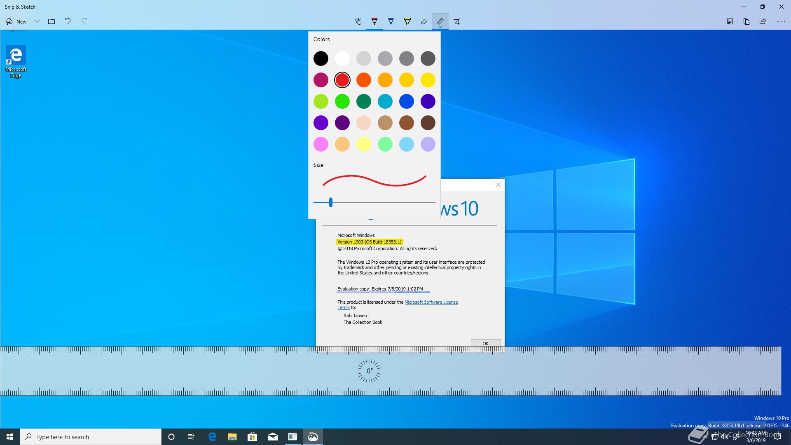The image size is (791, 445).
Task: Select the red Ballpoint pen tool
Action: pyautogui.click(x=374, y=21)
